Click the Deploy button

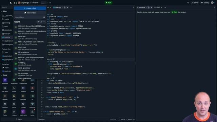[205, 3]
